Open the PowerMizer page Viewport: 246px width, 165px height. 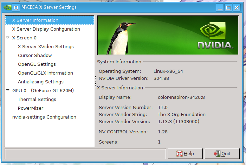tap(31, 108)
